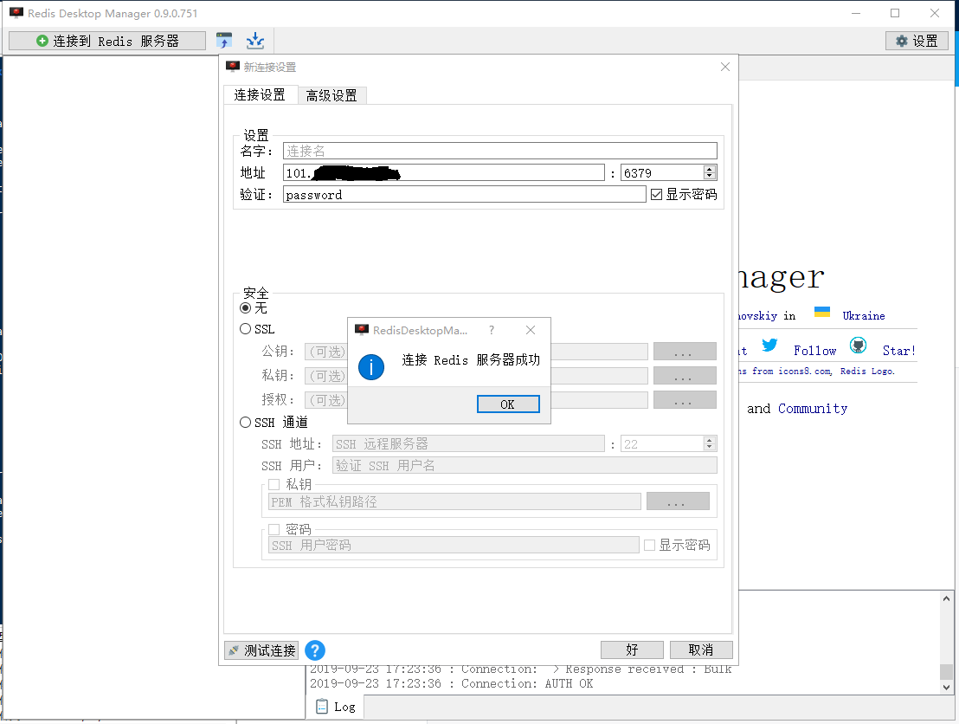Open the Redis Logo link
Image resolution: width=959 pixels, height=724 pixels.
pyautogui.click(x=867, y=371)
